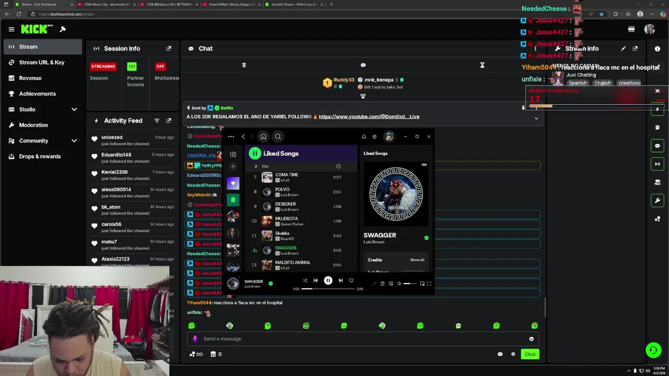Pop out the Stream info panel
The image size is (669, 376).
coord(635,49)
